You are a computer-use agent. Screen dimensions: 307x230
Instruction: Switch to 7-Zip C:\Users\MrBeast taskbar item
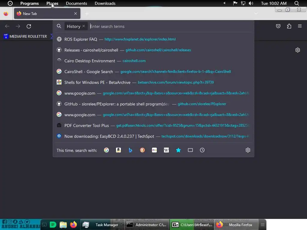(192, 225)
